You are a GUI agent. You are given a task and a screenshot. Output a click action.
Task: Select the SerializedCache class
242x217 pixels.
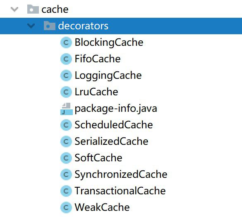(x=111, y=141)
